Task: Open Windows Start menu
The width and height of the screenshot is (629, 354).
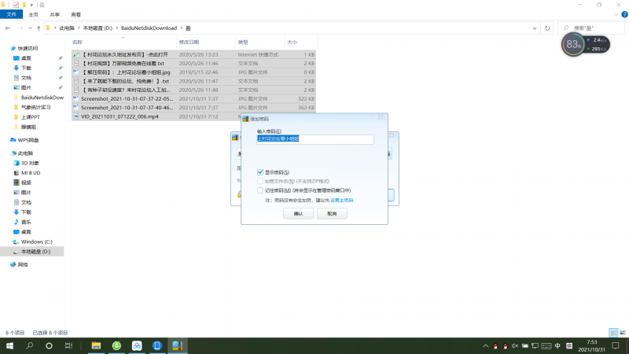Action: 9,345
